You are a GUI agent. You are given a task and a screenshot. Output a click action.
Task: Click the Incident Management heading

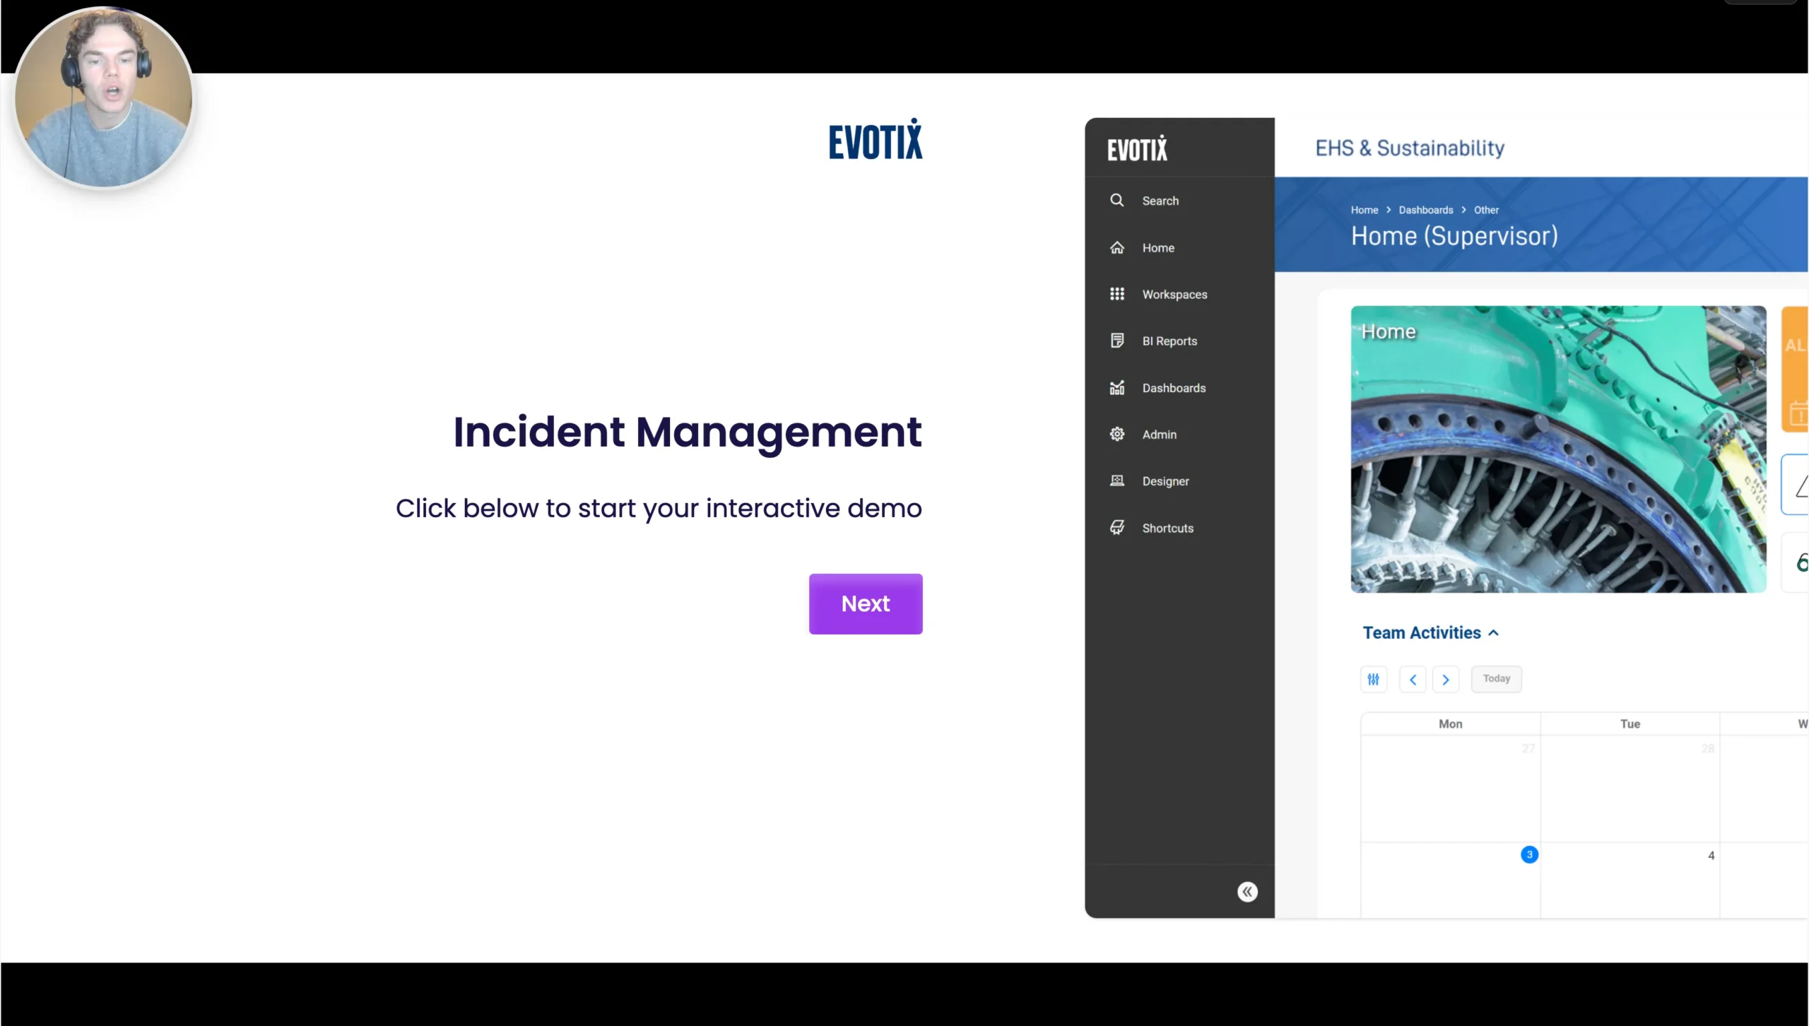(687, 432)
